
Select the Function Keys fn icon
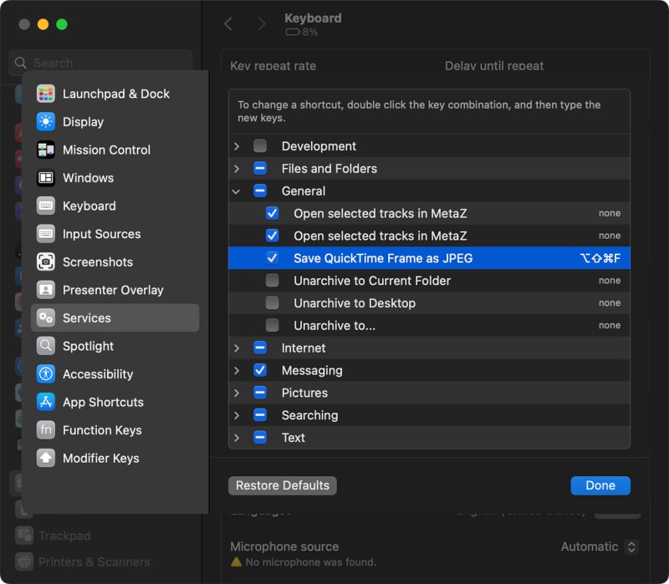coord(46,430)
